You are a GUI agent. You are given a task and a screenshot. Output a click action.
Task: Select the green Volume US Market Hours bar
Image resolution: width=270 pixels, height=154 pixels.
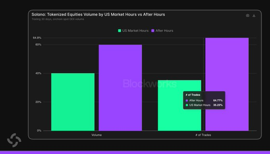pos(73,102)
